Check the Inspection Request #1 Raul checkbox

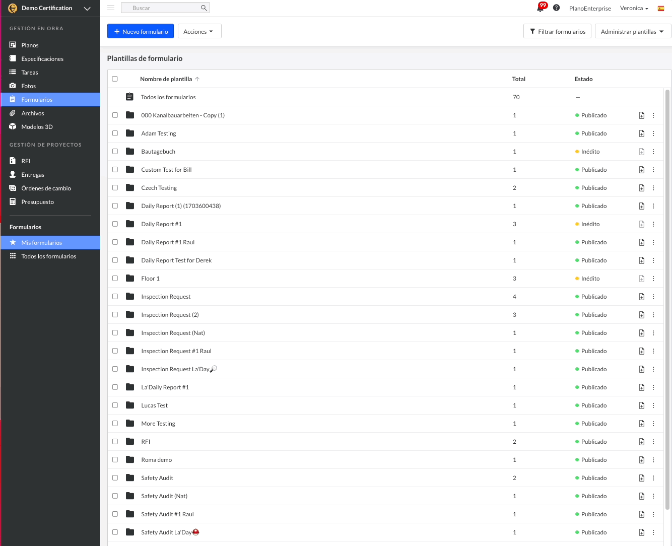click(x=115, y=351)
